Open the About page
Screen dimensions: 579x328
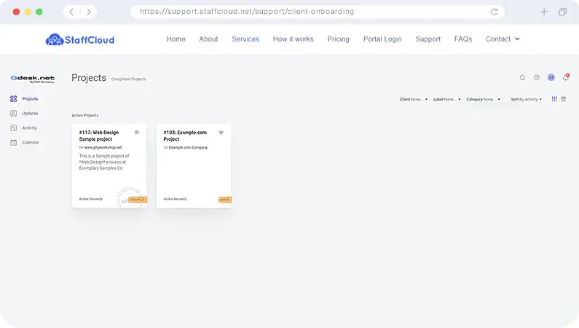click(x=208, y=39)
